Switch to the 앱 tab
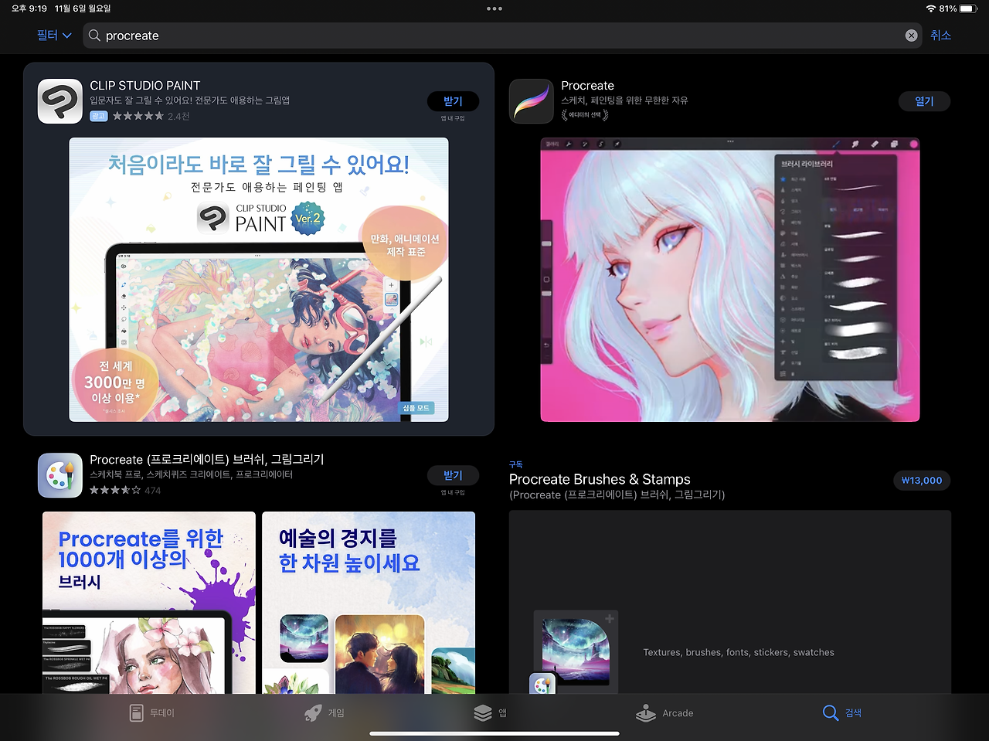 coord(491,712)
